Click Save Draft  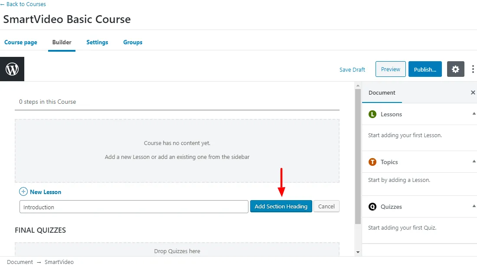click(352, 70)
